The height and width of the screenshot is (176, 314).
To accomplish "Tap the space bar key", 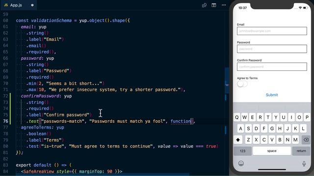I will [x=272, y=151].
